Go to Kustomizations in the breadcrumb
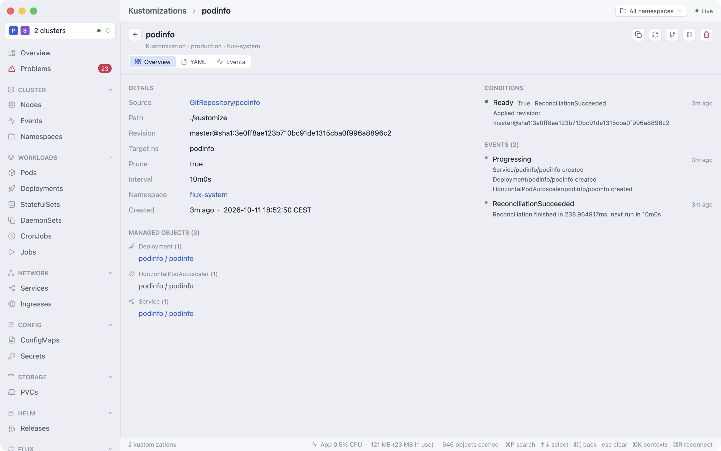This screenshot has height=451, width=721. [x=157, y=11]
